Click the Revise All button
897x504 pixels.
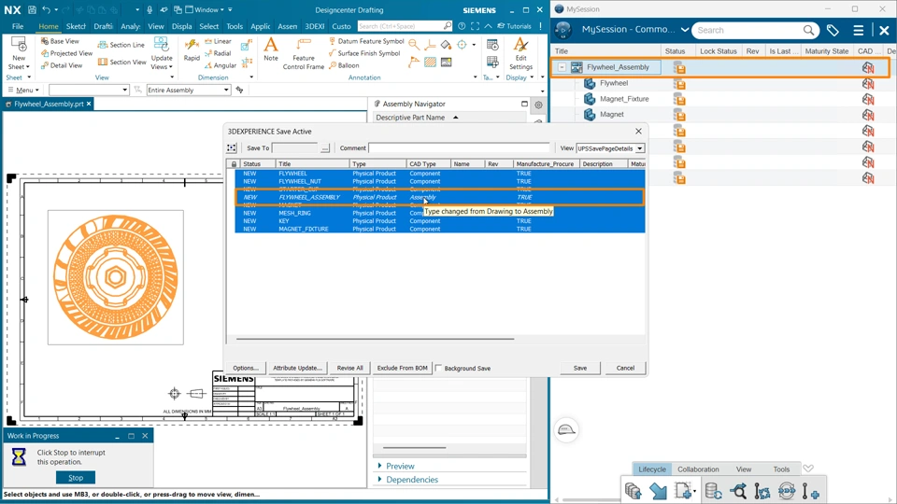click(350, 368)
